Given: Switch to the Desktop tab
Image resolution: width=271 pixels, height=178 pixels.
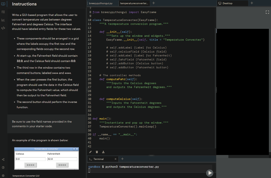Looking at the screenshot, I should point(228,3).
